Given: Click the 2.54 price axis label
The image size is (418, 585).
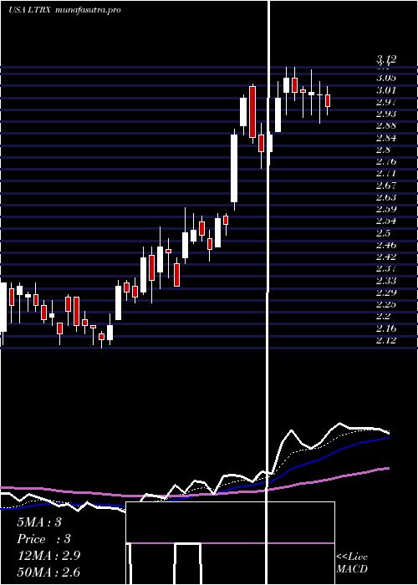Looking at the screenshot, I should click(x=386, y=221).
